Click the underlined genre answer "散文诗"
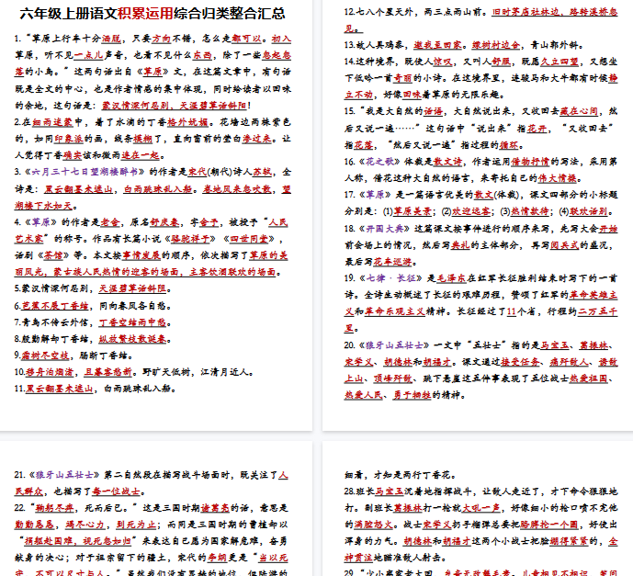633x576 pixels. pos(447,162)
